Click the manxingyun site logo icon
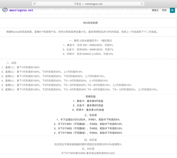Viewport: 177px width, 158px height. (5, 10)
